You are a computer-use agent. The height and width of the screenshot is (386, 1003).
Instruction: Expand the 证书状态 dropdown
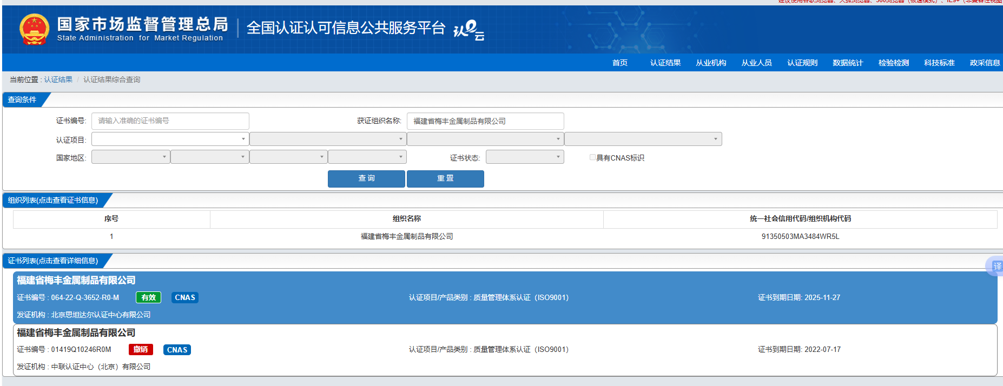524,157
